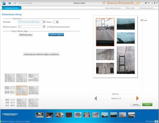Click the 297 mm height label
Viewport: 159px width, 123px height.
click(144, 20)
